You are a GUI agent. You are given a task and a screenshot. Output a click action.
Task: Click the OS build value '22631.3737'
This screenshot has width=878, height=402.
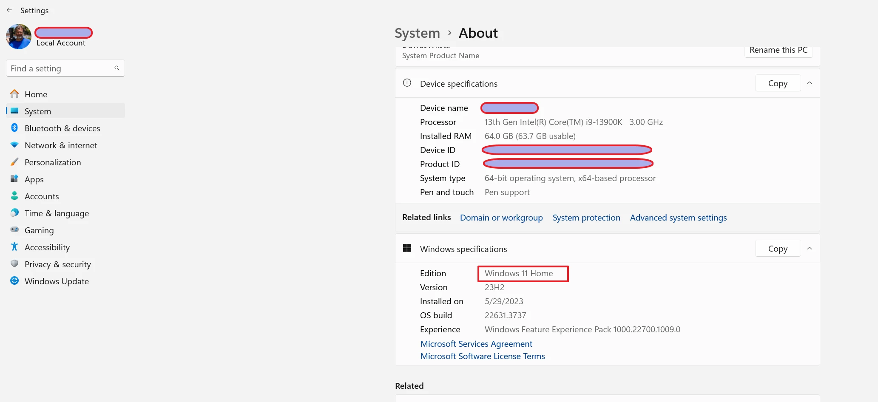506,315
